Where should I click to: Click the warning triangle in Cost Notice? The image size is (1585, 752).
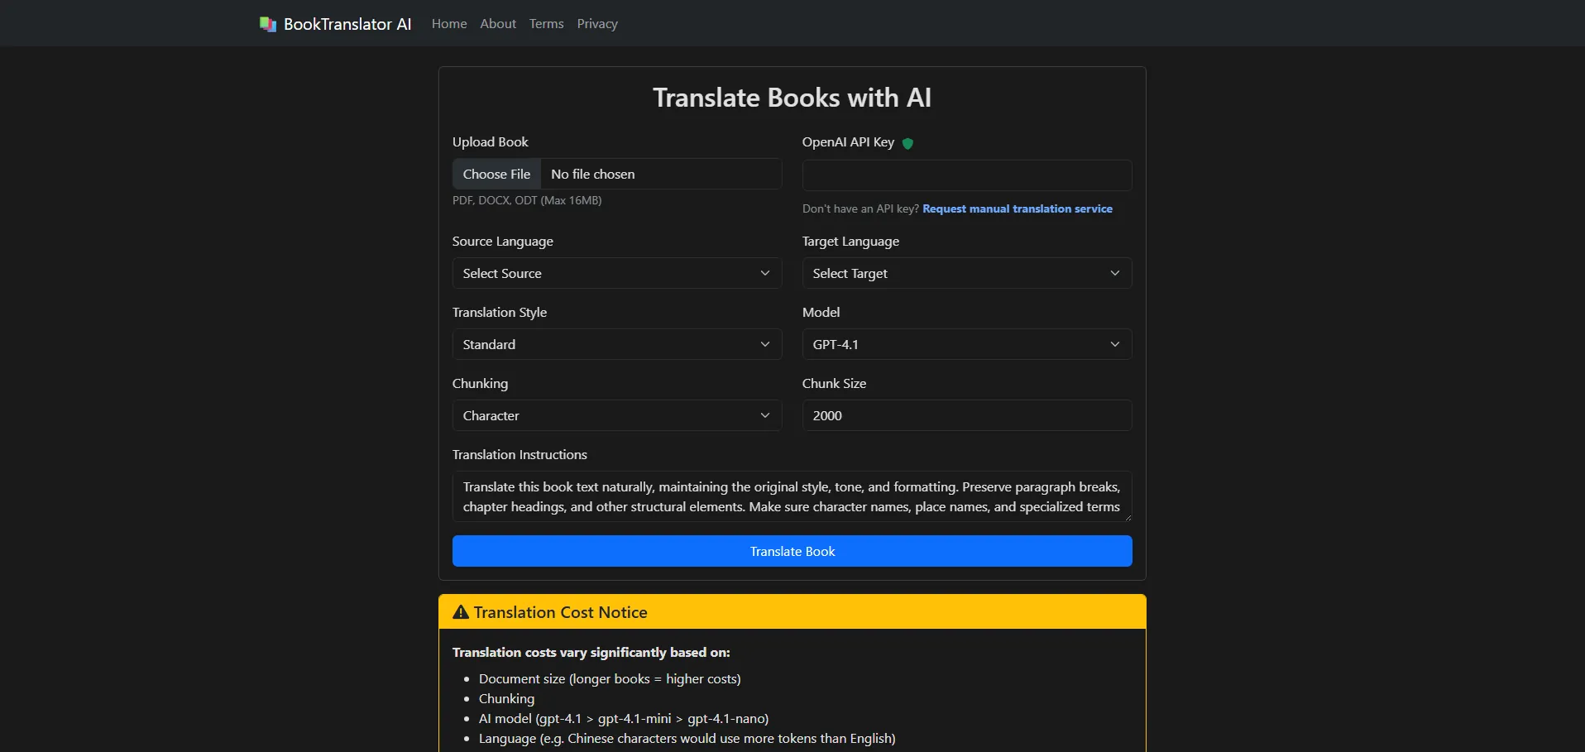(x=461, y=612)
